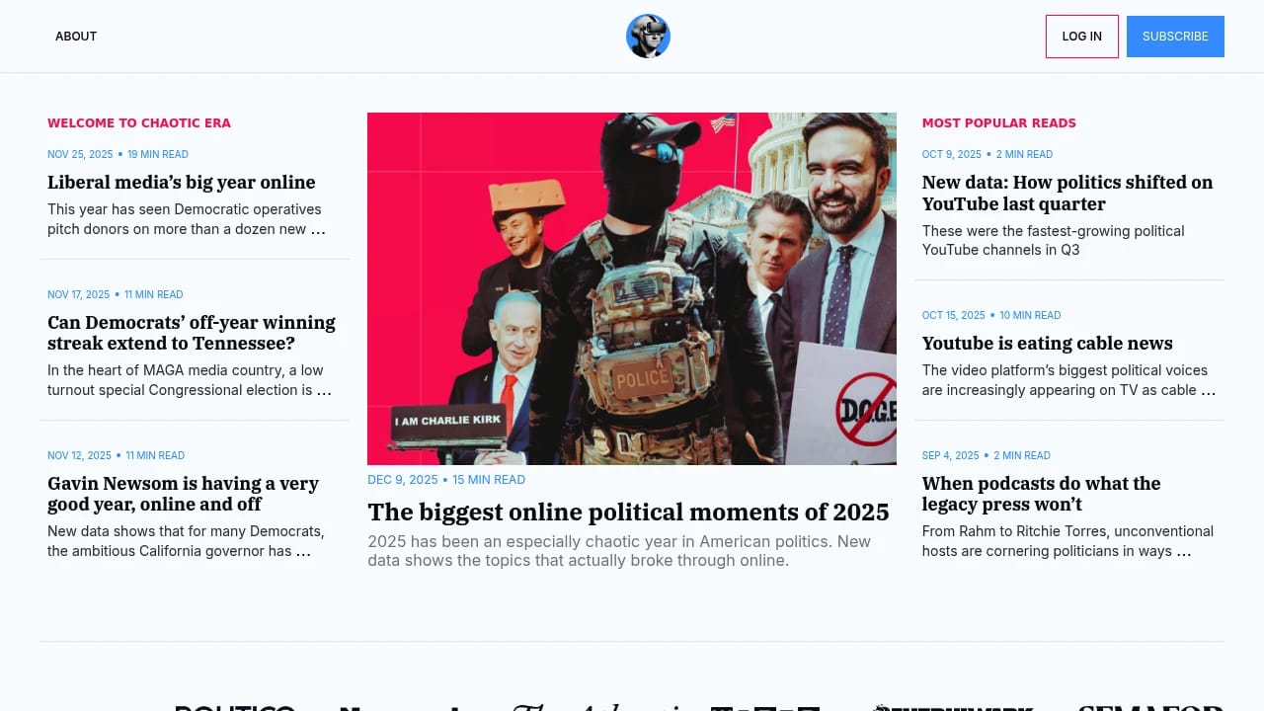
Task: Open the About page
Action: [x=76, y=37]
